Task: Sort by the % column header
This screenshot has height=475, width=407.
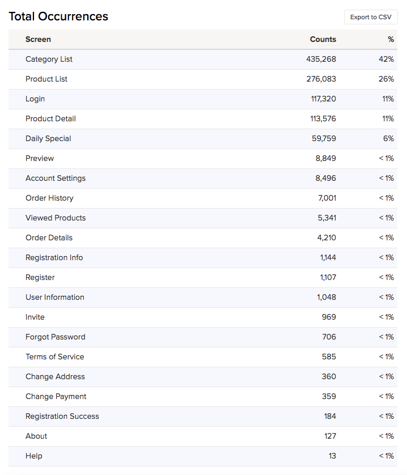Action: point(391,39)
